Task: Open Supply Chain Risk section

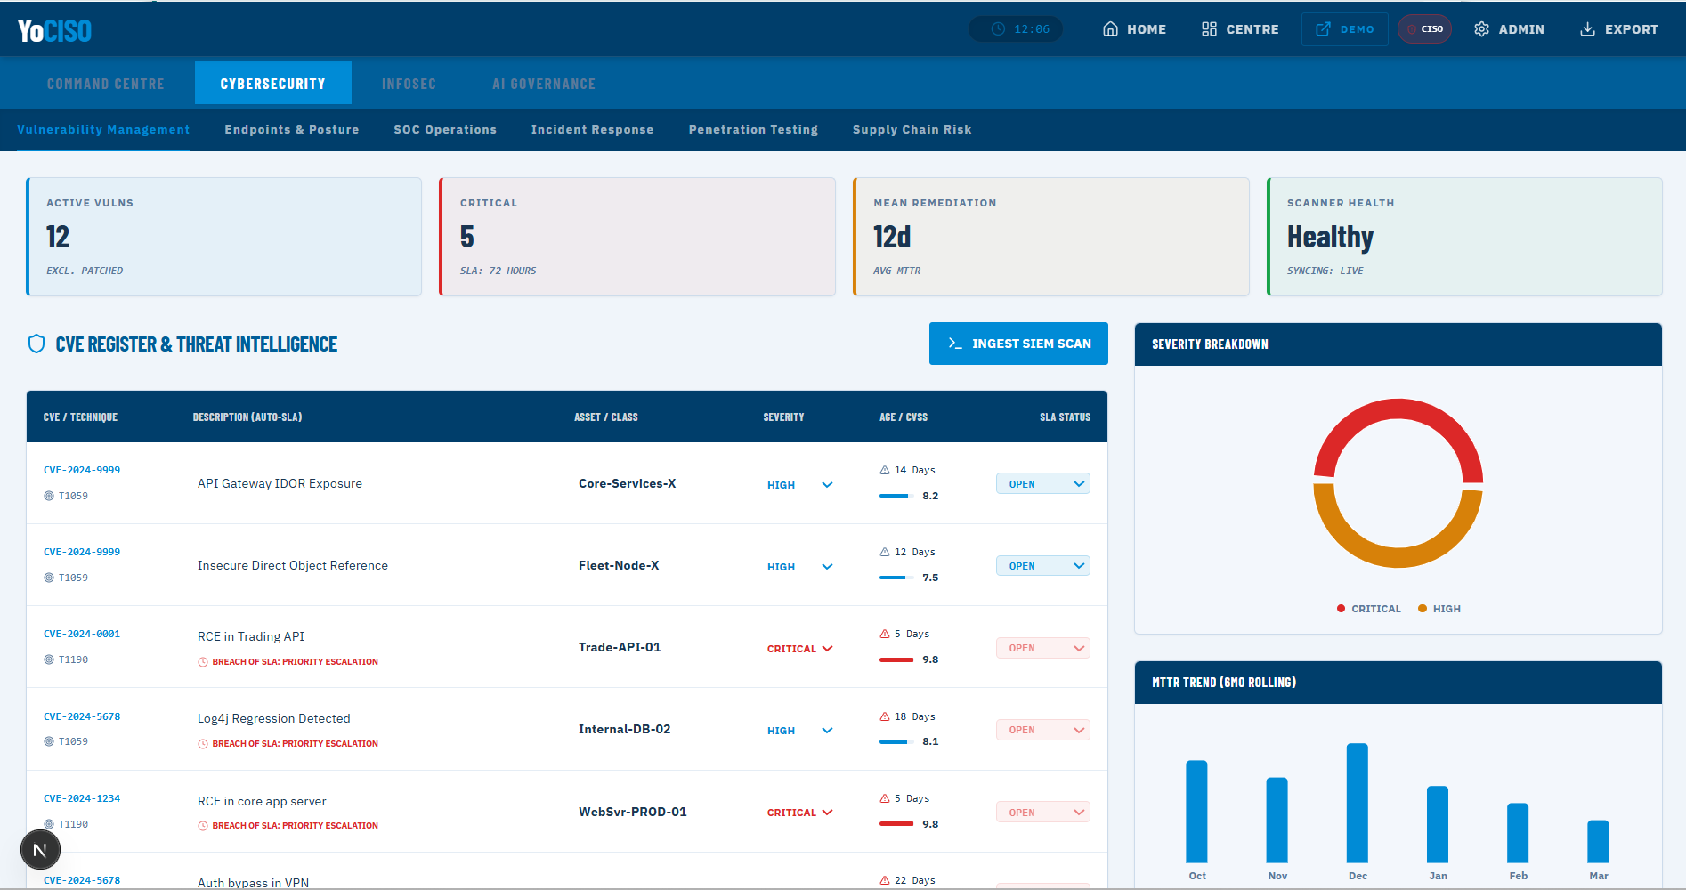Action: (x=912, y=130)
